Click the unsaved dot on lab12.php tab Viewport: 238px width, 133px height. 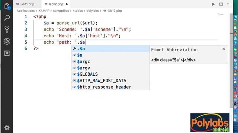click(x=67, y=4)
